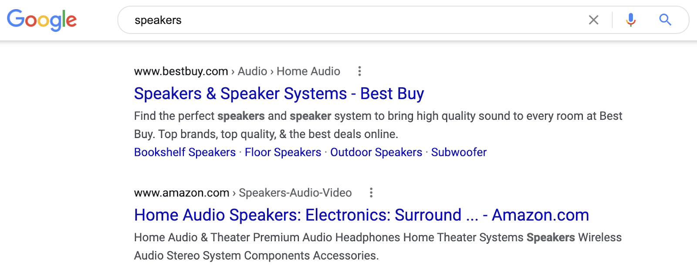Follow the Bookshelf Speakers sitelink
The image size is (697, 276).
click(x=185, y=152)
